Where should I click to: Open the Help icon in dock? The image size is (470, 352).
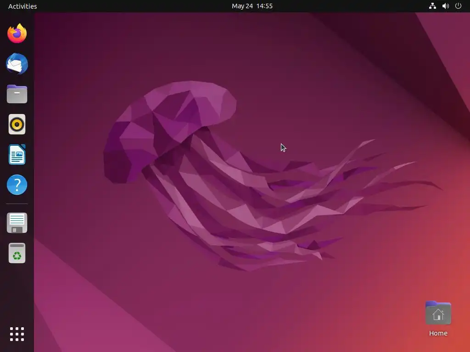[17, 185]
